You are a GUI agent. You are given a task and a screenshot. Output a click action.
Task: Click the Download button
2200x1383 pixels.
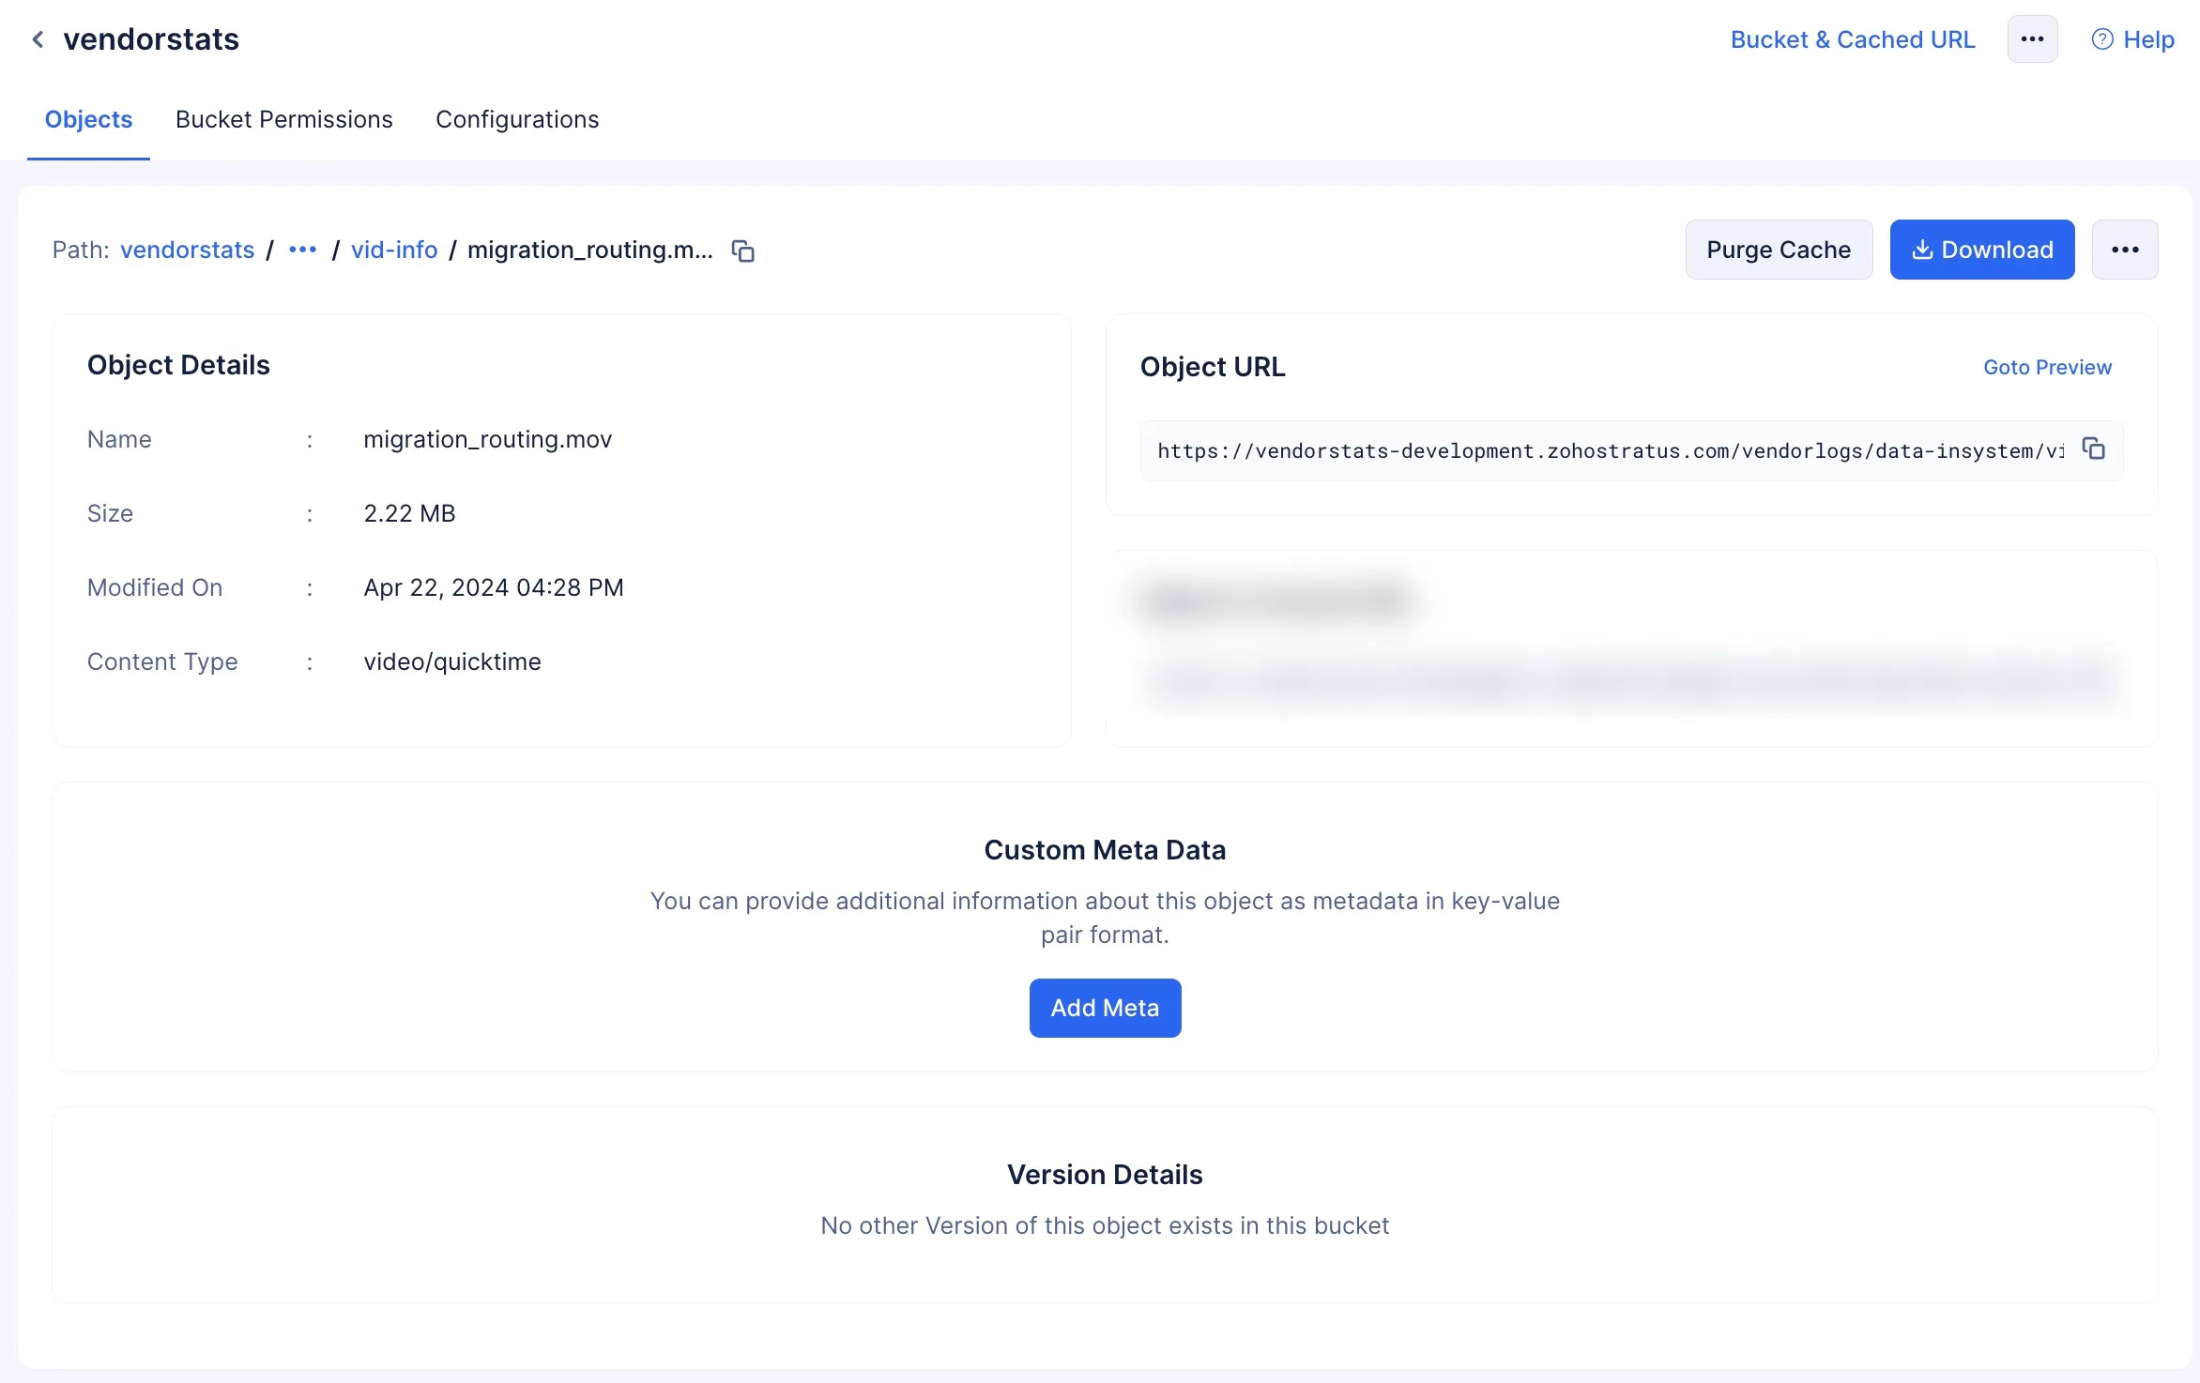point(1982,250)
